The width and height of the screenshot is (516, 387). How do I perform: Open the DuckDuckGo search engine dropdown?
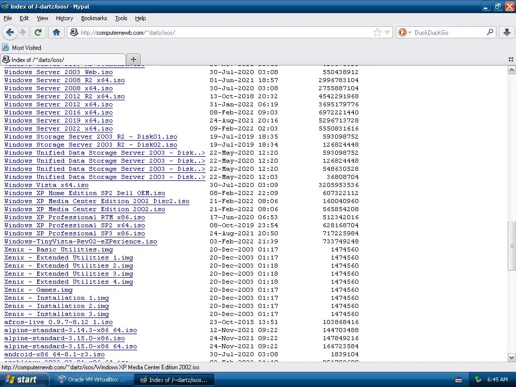[405, 32]
